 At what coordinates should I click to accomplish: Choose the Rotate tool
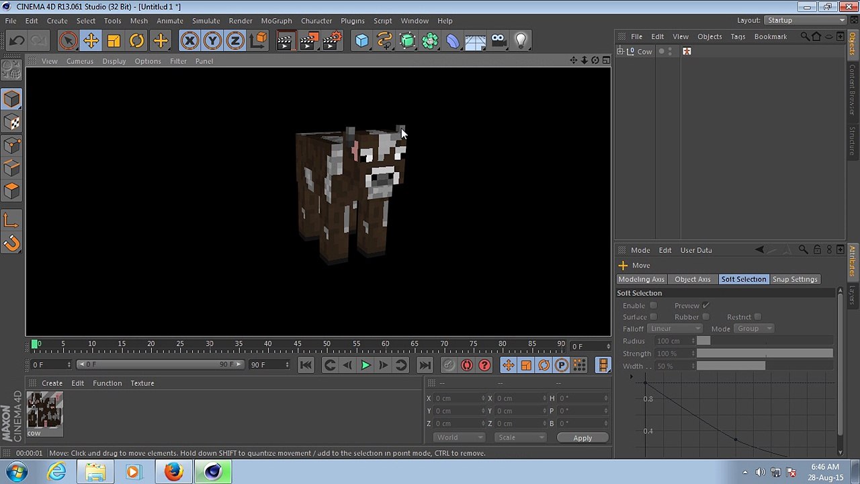(x=136, y=41)
